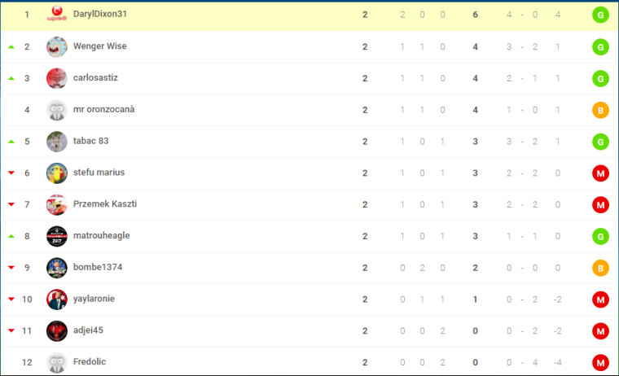Viewport: 619px width, 376px height.
Task: Click the Fredolic player name
Action: (x=90, y=362)
